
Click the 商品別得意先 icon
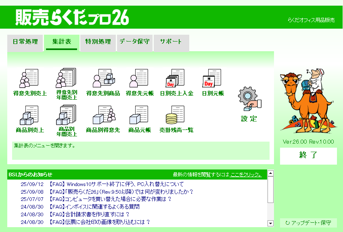103,116
